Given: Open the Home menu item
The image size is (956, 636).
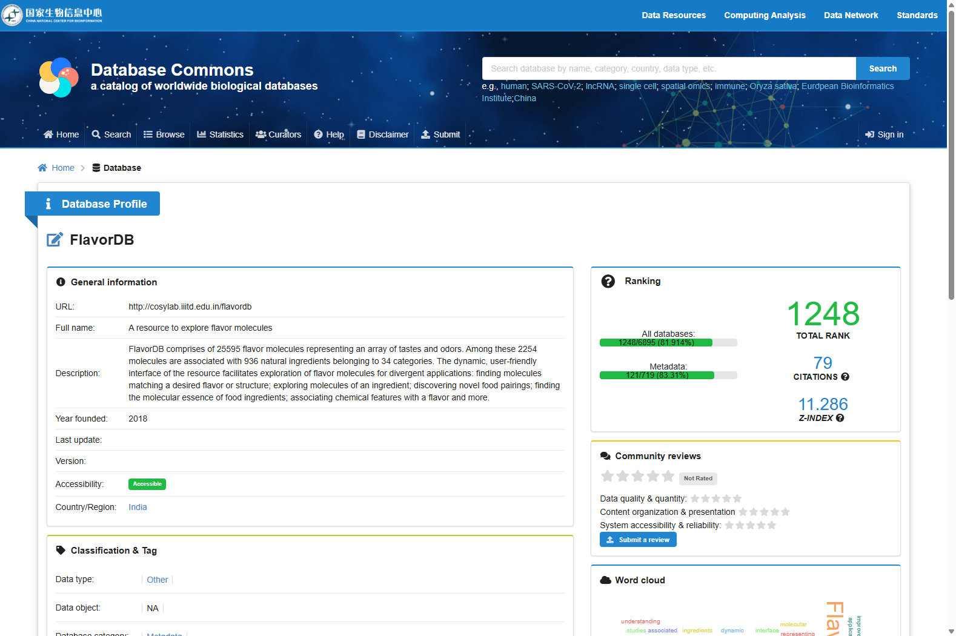Looking at the screenshot, I should (x=61, y=134).
